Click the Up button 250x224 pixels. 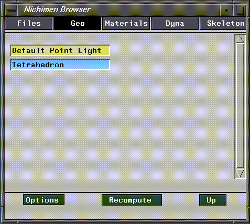point(213,200)
